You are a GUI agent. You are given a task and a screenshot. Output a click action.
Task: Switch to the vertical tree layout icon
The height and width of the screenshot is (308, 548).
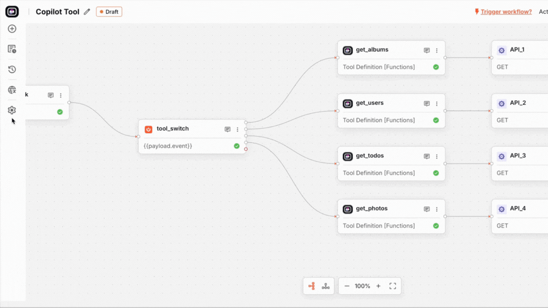(x=325, y=286)
